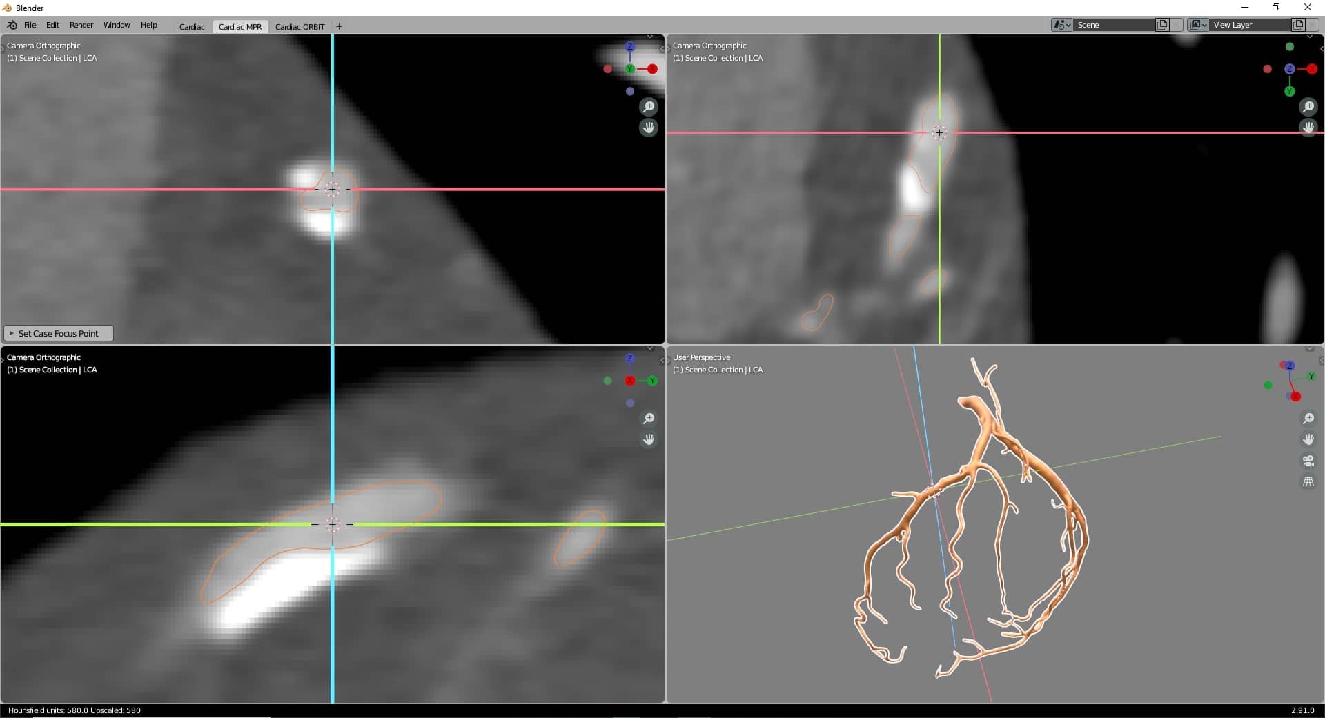Open the Render menu
Image resolution: width=1325 pixels, height=718 pixels.
coord(81,25)
